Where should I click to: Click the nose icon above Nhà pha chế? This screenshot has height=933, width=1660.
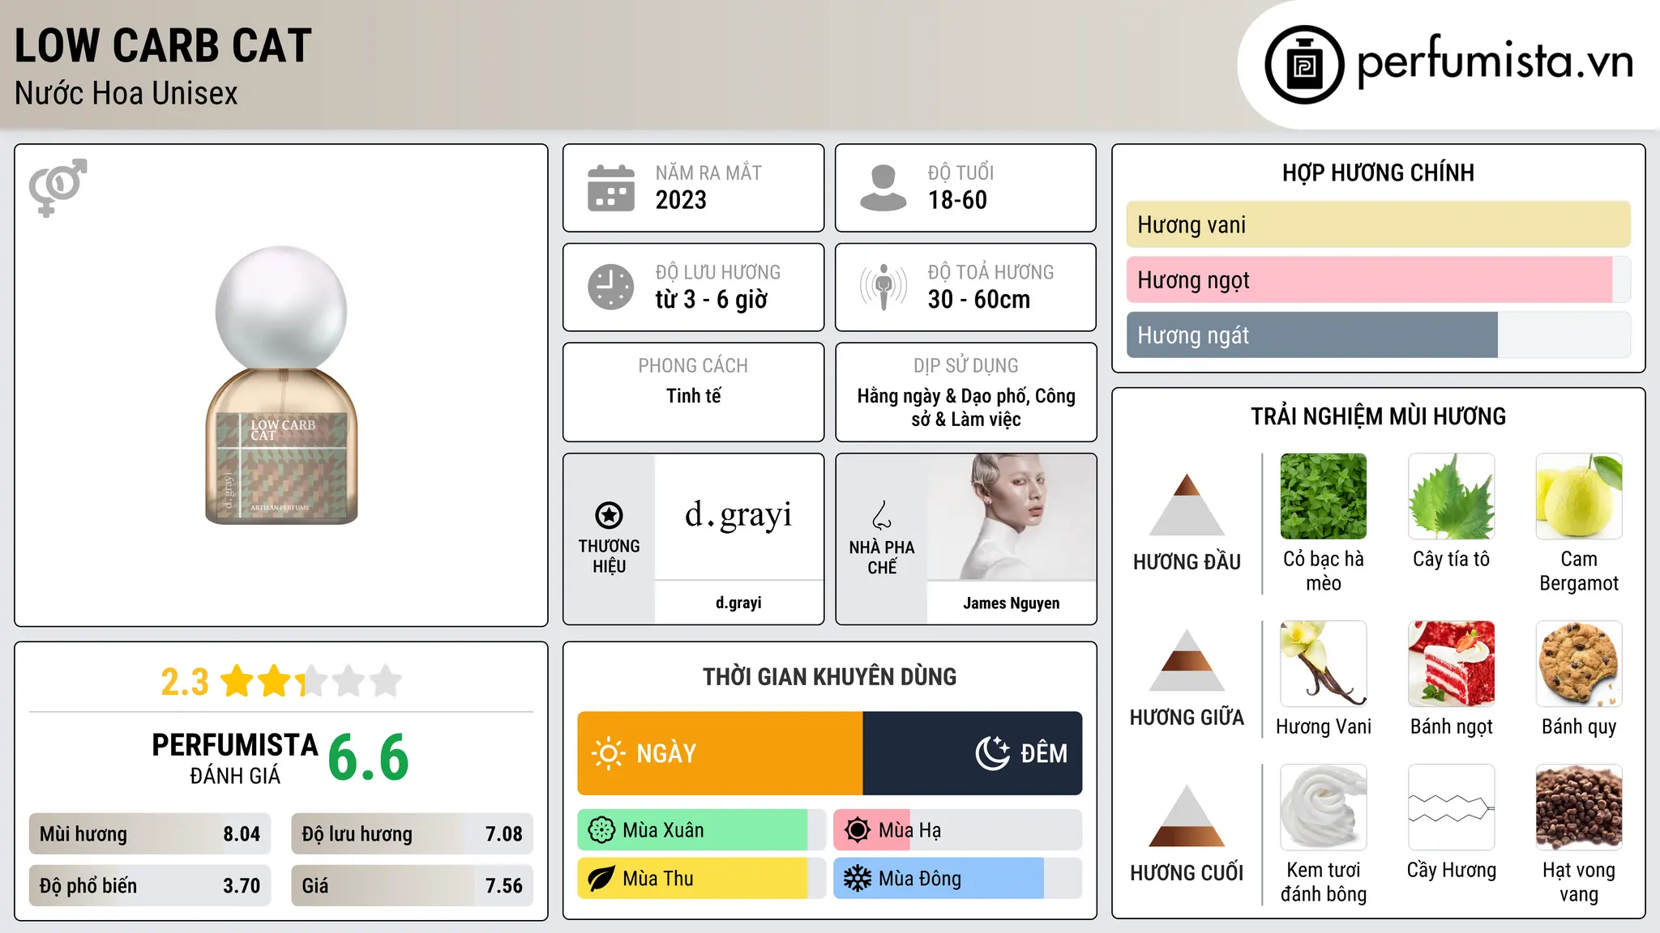(x=882, y=515)
